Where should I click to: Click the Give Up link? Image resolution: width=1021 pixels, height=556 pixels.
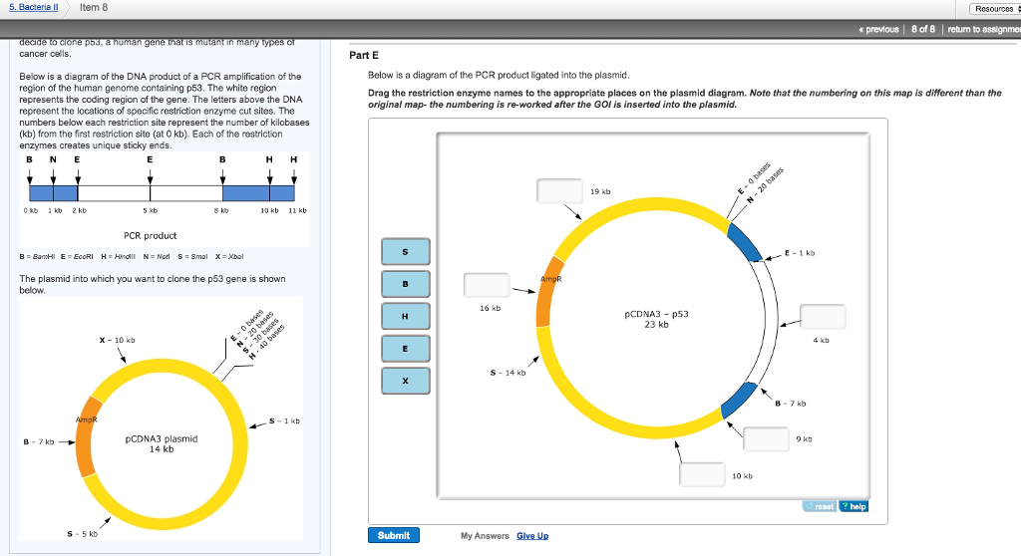click(532, 536)
